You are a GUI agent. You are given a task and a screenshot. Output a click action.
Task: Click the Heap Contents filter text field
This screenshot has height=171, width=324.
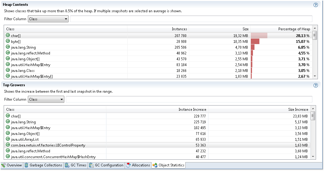point(191,19)
